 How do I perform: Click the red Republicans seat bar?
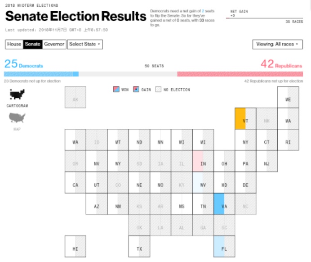point(240,74)
